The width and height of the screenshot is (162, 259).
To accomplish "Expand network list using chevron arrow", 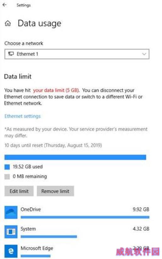I will [x=144, y=54].
